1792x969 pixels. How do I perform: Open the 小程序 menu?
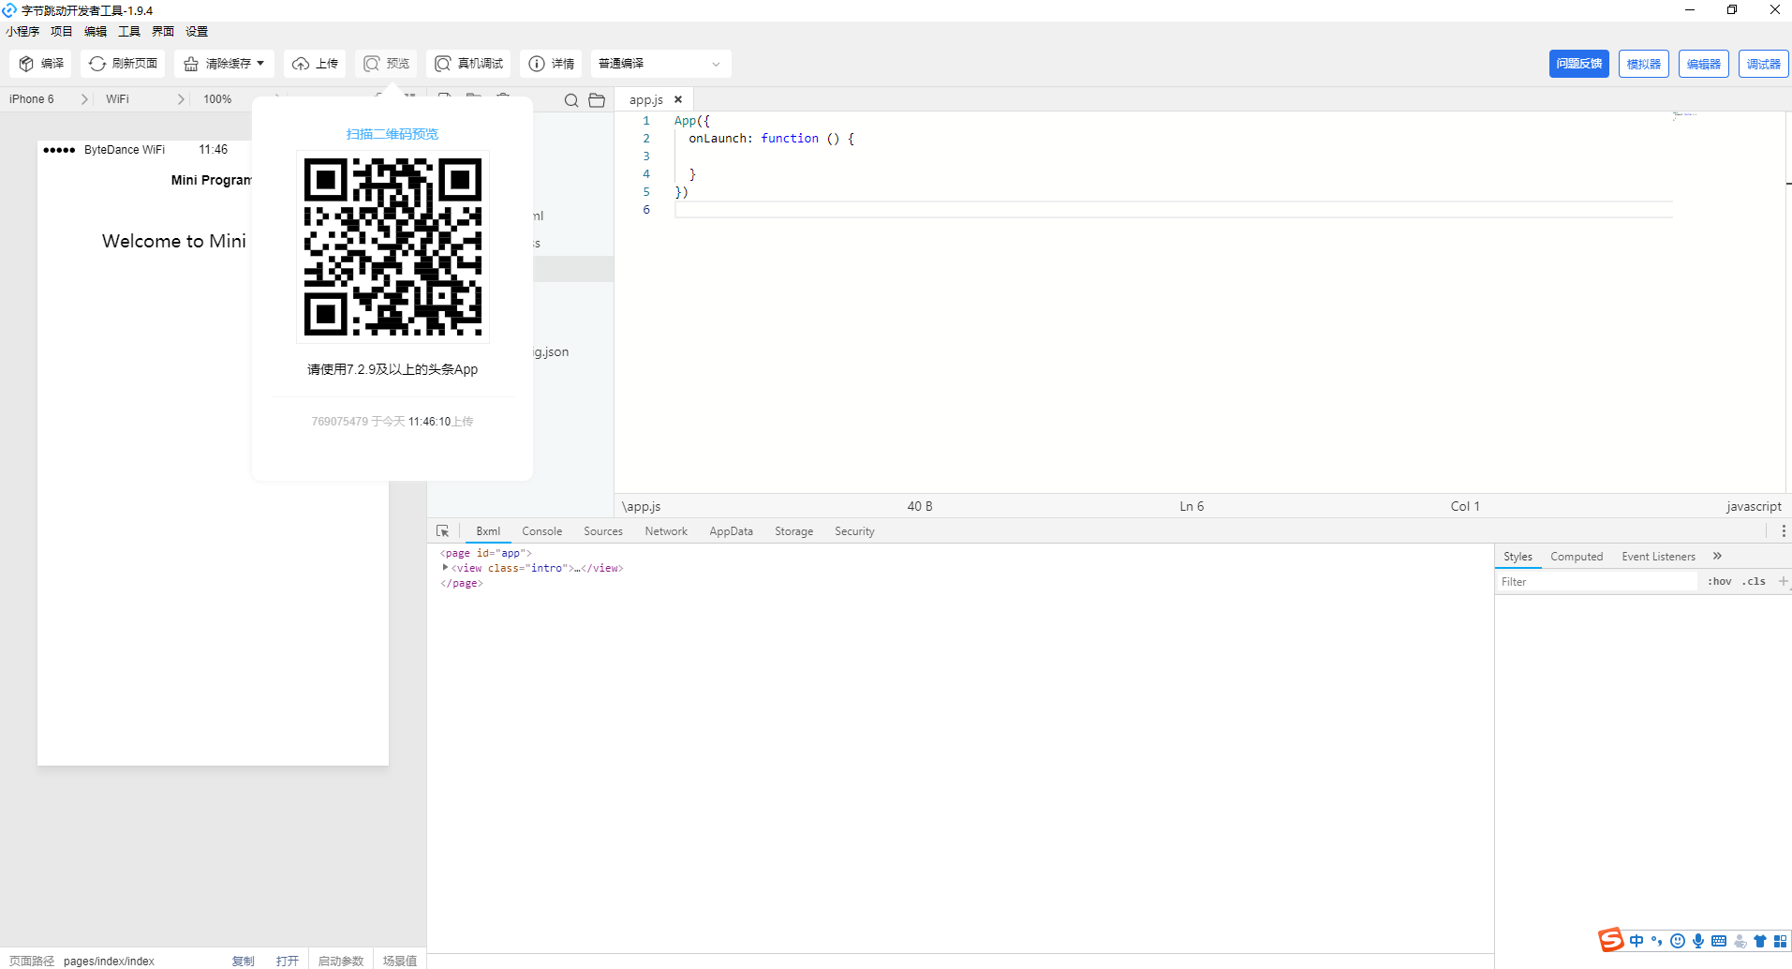pos(22,32)
